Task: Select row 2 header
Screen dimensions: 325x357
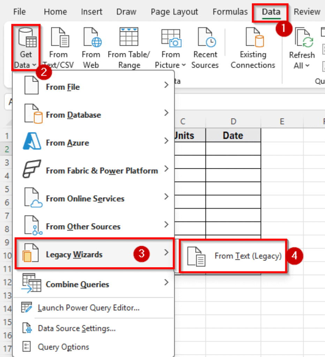Action: 7,149
